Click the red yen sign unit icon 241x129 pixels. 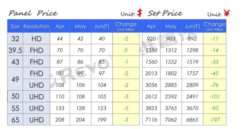coord(227,13)
